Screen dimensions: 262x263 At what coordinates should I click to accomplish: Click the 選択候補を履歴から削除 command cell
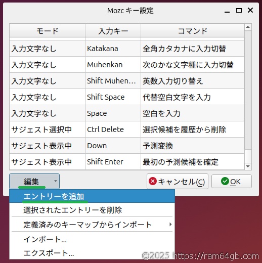pos(192,129)
